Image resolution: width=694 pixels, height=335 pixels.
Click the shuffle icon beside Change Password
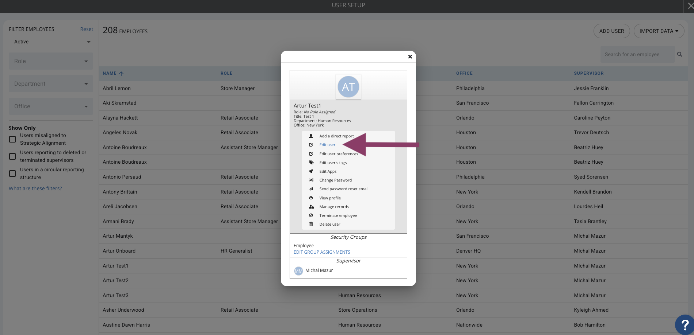(x=311, y=180)
